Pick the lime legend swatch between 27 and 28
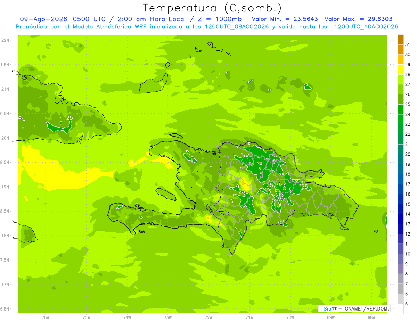417x322 pixels. point(401,80)
